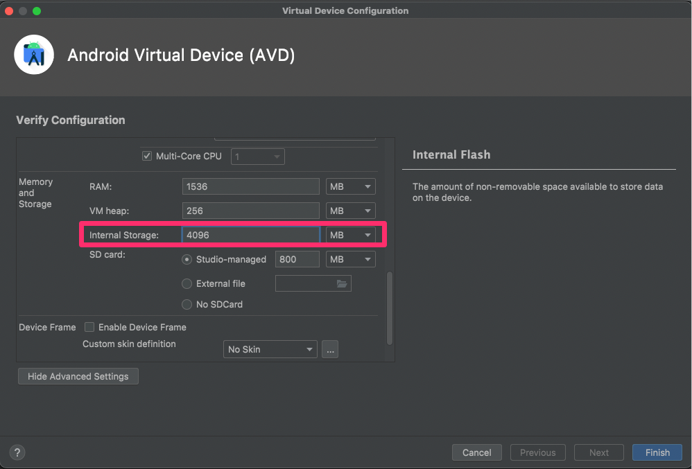Open SD card size unit dropdown

tap(350, 259)
